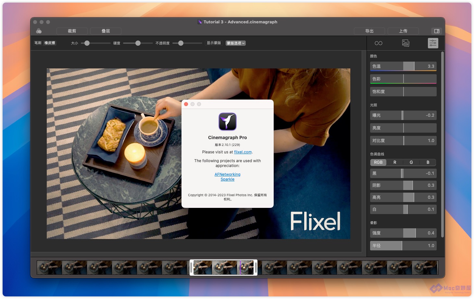
Task: Click the purple still-frame marker on timeline
Action: [x=241, y=268]
